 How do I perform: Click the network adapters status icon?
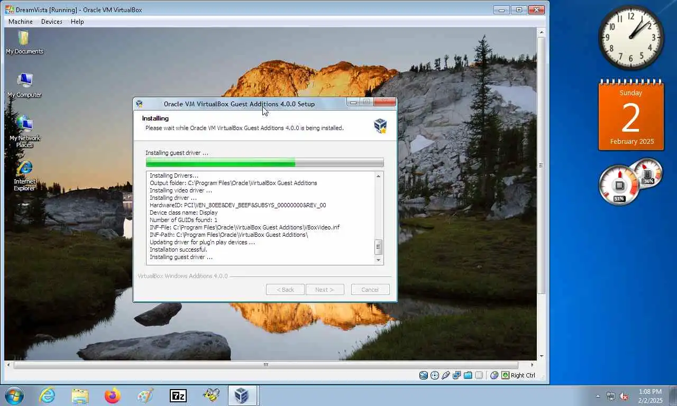tap(457, 375)
